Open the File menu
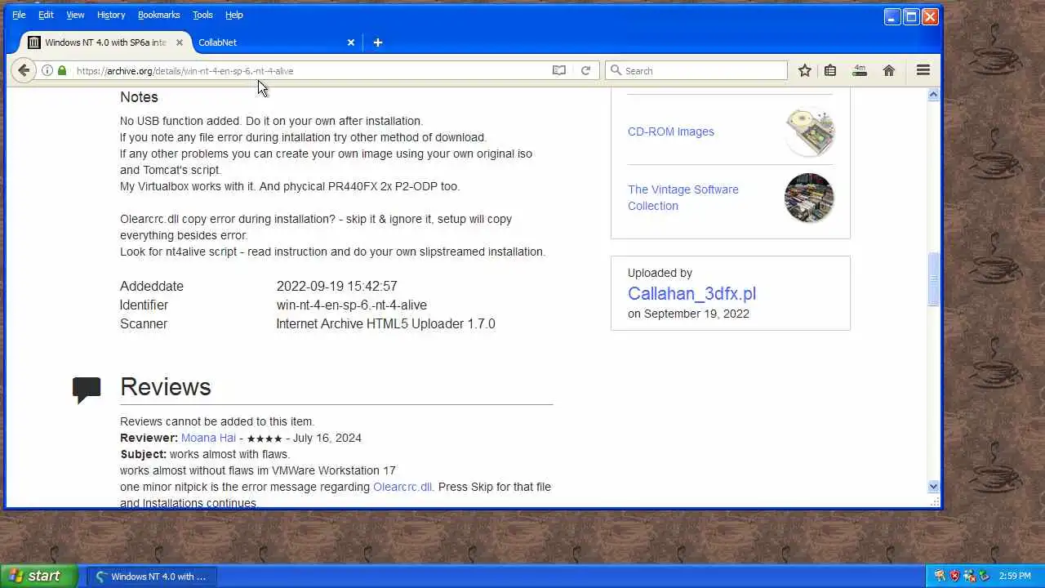Screen dimensions: 1045x588 coord(19,15)
